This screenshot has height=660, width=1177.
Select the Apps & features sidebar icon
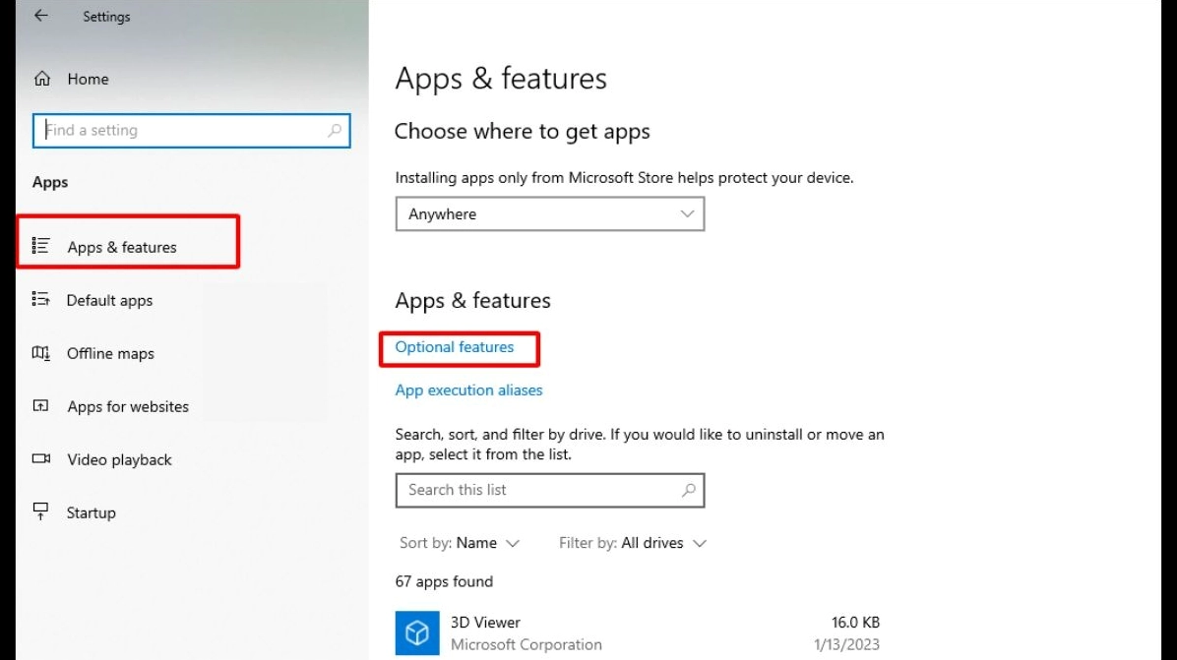40,248
